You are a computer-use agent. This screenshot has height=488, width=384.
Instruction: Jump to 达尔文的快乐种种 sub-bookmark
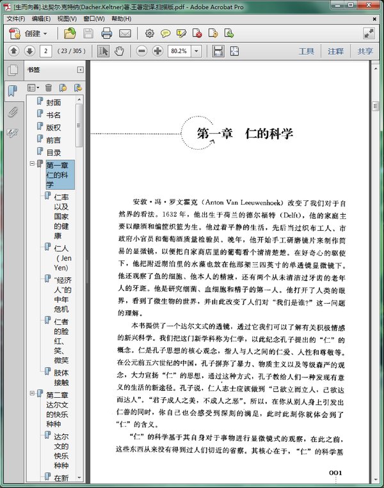tap(61, 451)
